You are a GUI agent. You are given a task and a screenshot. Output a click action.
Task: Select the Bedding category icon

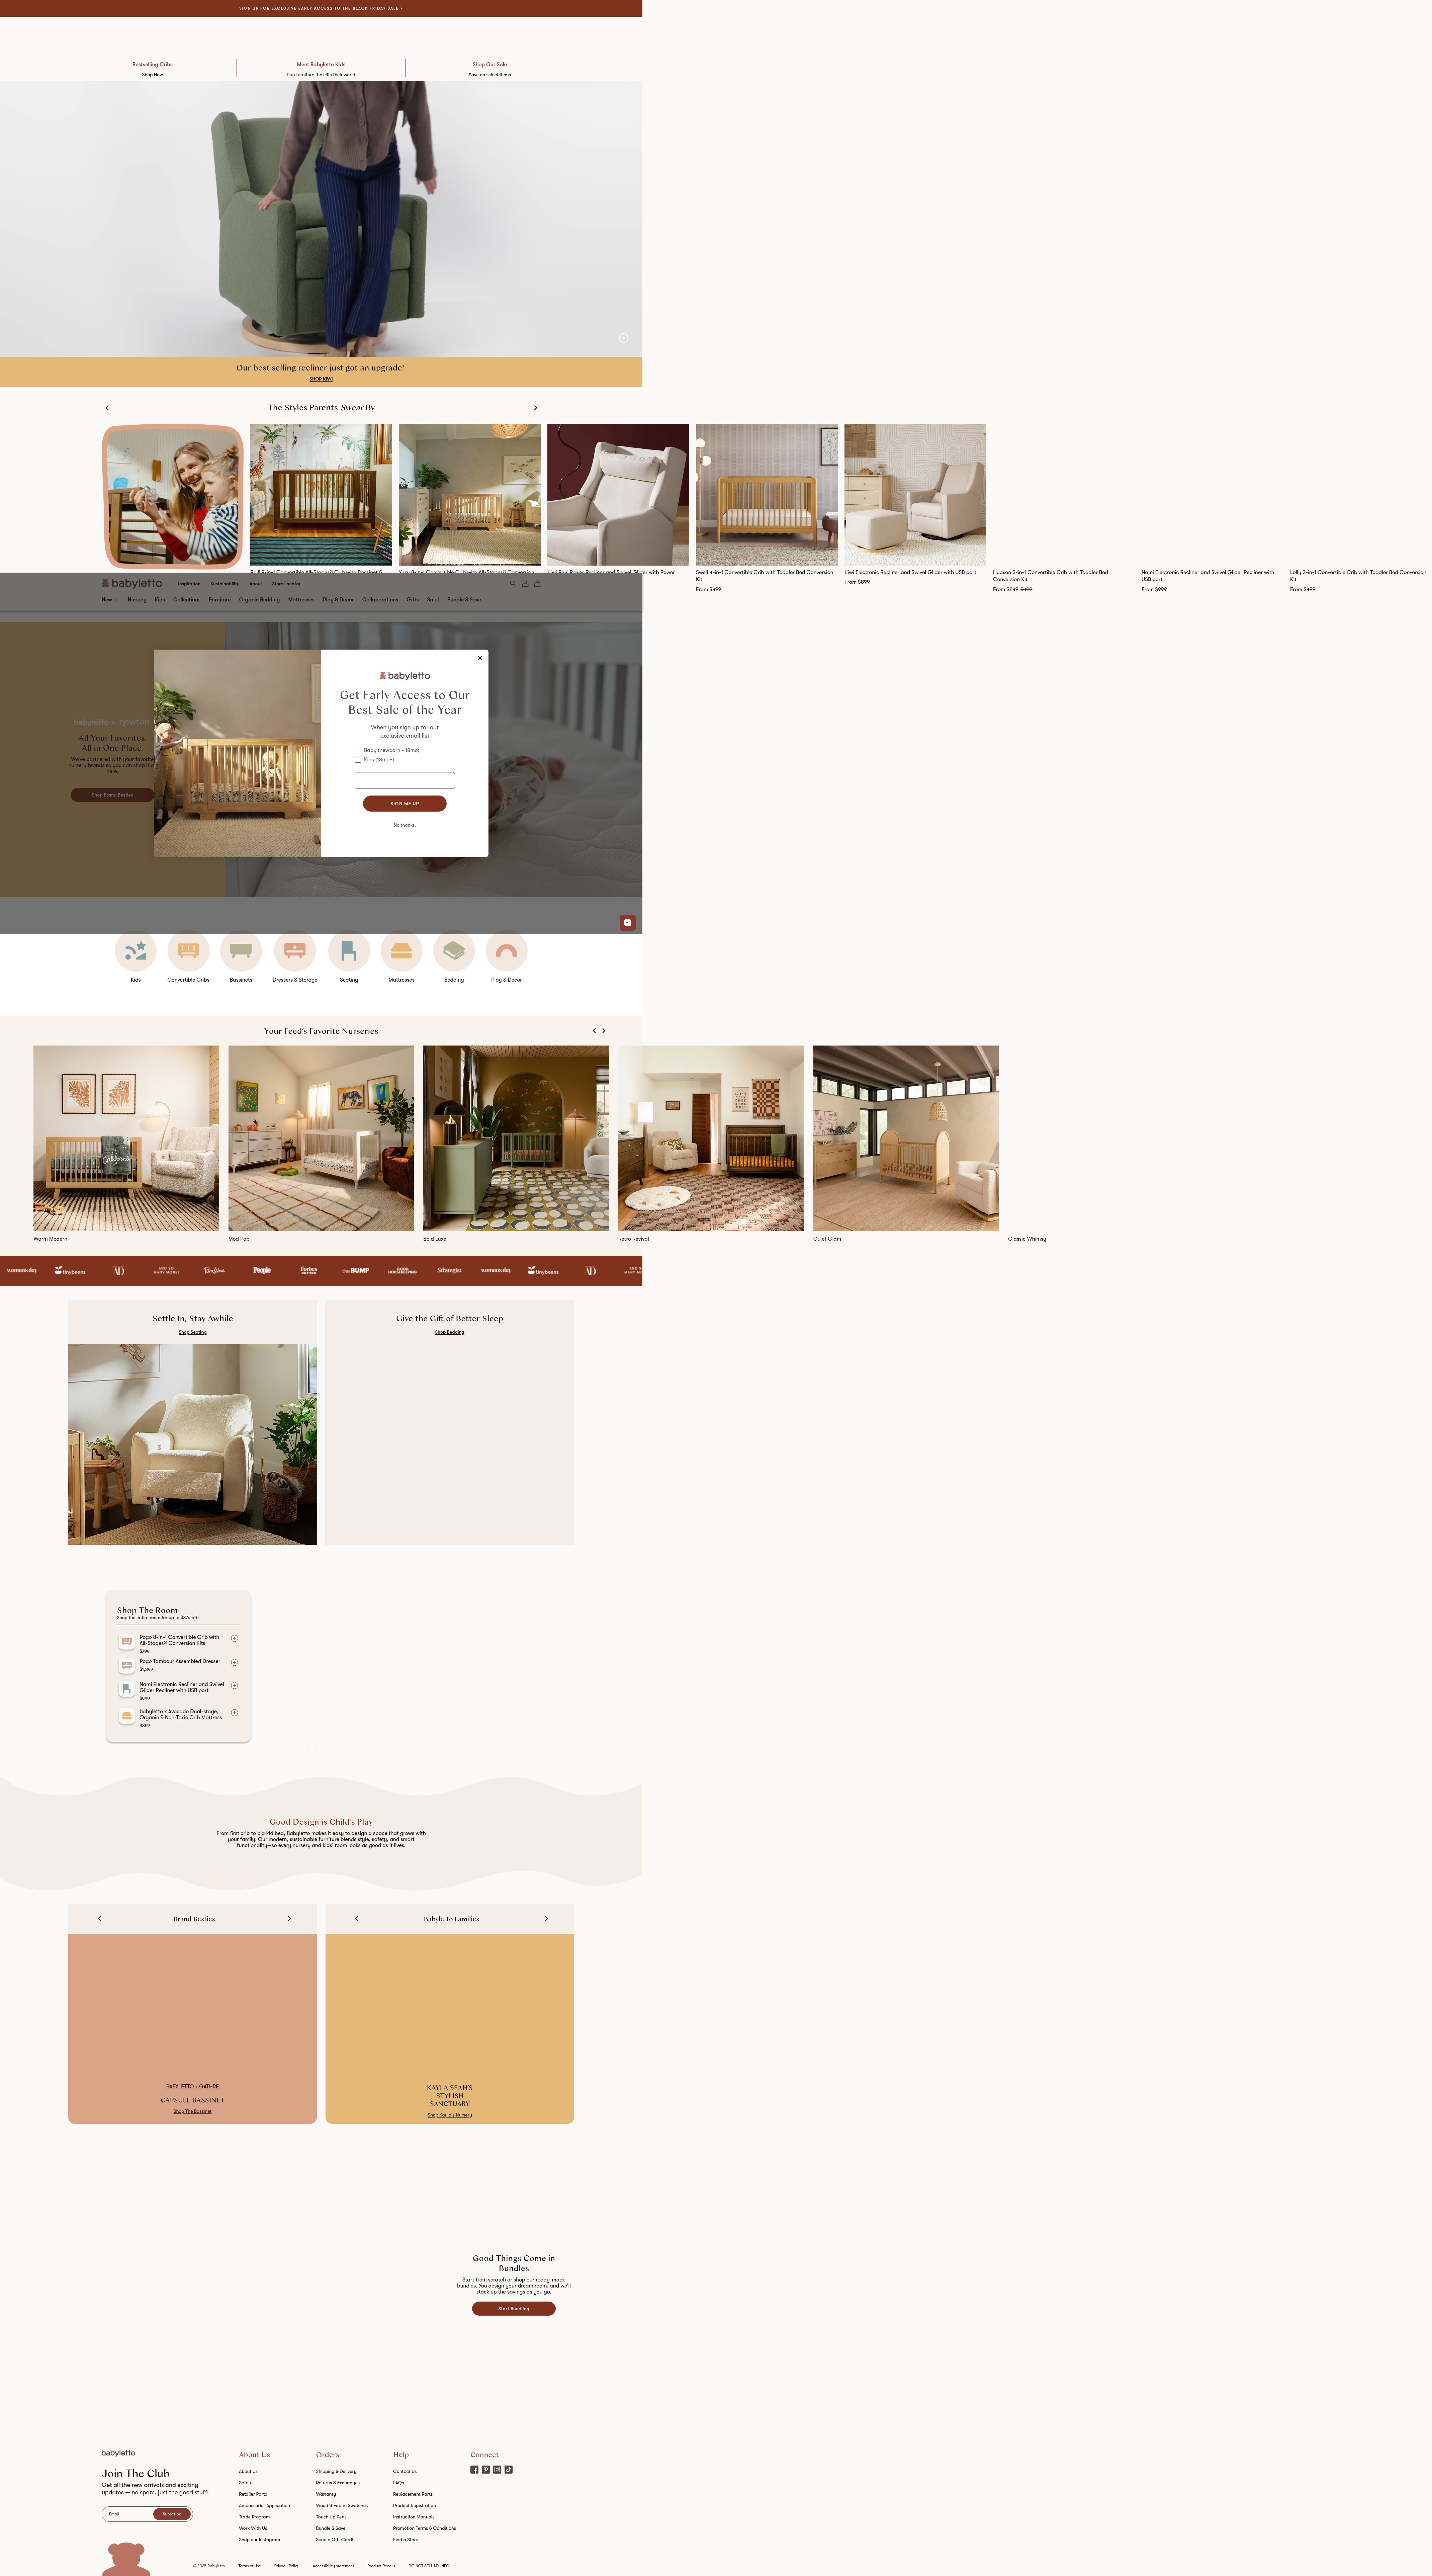(x=454, y=951)
